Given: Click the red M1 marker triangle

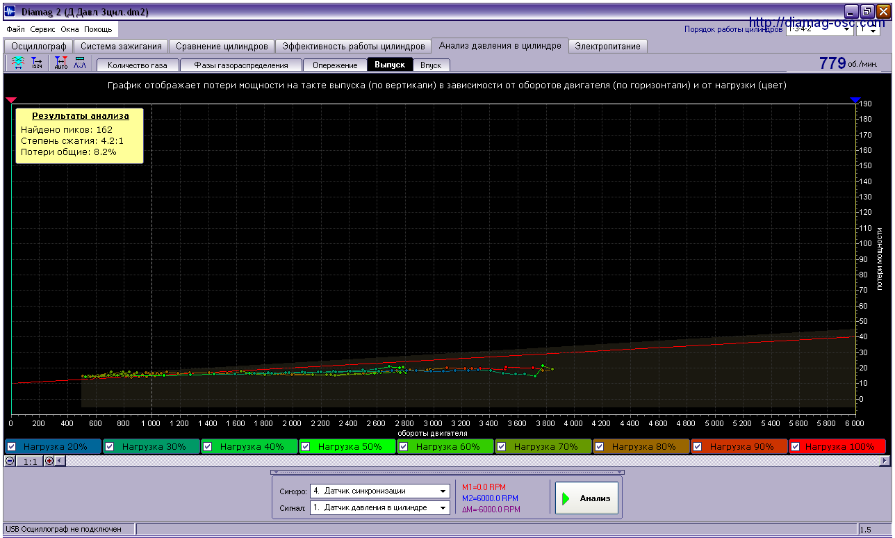Looking at the screenshot, I should (10, 101).
